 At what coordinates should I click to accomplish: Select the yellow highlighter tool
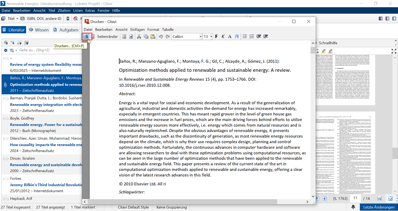(x=324, y=51)
